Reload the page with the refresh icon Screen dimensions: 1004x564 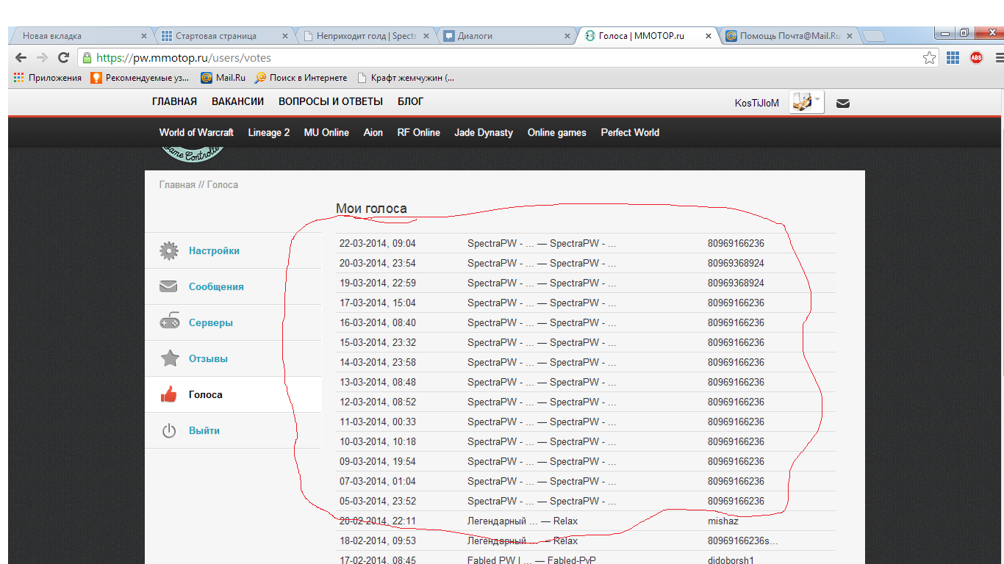click(64, 57)
